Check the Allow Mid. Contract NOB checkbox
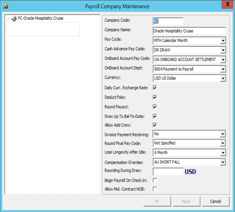 coord(155,189)
